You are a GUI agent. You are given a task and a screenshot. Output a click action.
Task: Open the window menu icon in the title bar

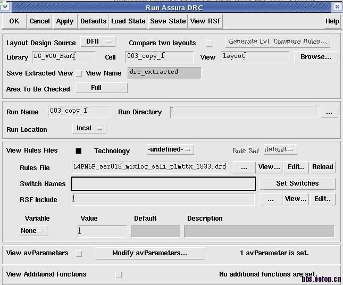pyautogui.click(x=5, y=7)
